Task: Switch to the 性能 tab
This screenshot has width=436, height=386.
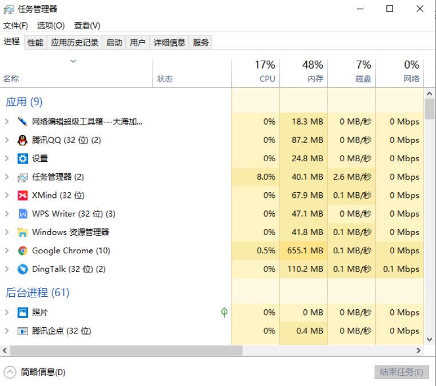Action: coord(35,42)
